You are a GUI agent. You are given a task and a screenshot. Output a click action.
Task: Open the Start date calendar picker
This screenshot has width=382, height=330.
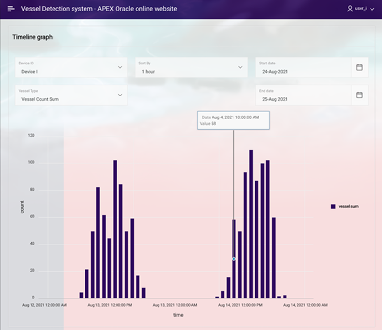pyautogui.click(x=360, y=67)
